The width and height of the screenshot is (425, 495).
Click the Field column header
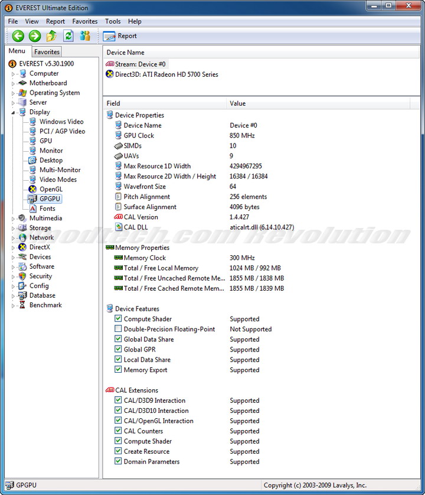coord(164,103)
